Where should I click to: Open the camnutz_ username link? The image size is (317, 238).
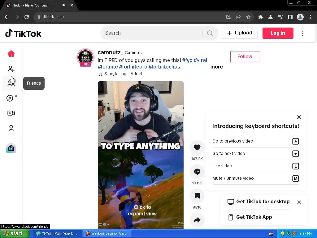[111, 52]
